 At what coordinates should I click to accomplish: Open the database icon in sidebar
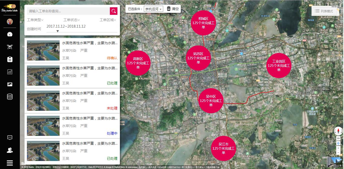click(10, 97)
